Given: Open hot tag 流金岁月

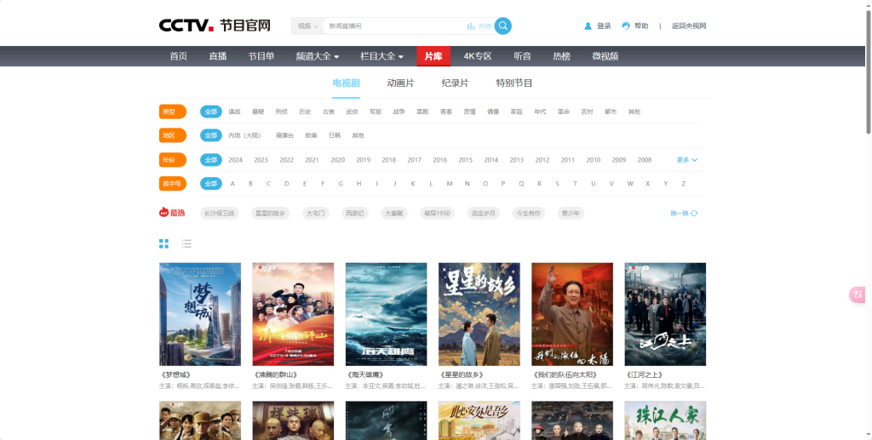Looking at the screenshot, I should coord(484,214).
